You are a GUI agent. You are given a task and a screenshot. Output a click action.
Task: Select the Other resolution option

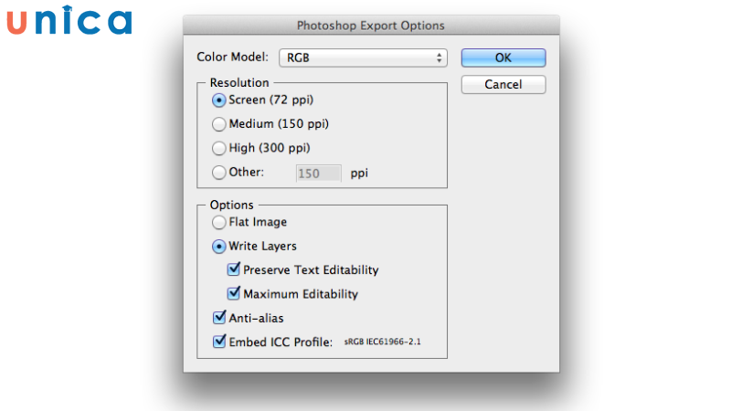click(x=218, y=172)
